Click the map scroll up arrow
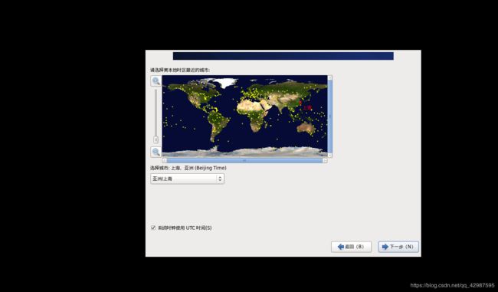 pos(329,77)
